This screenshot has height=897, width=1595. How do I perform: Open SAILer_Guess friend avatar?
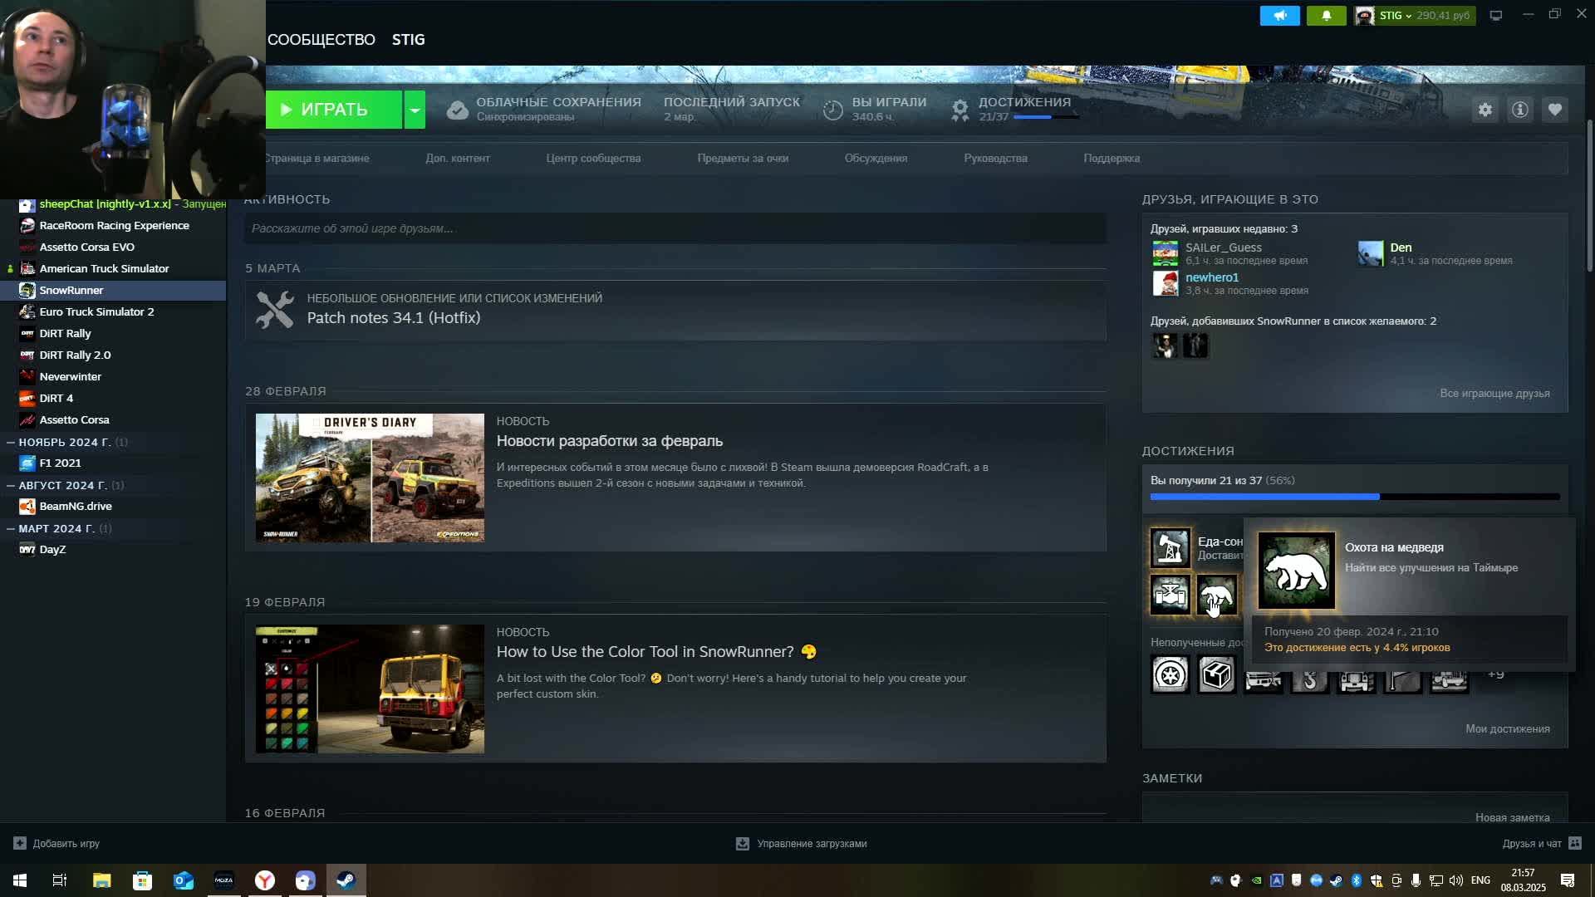(1165, 253)
